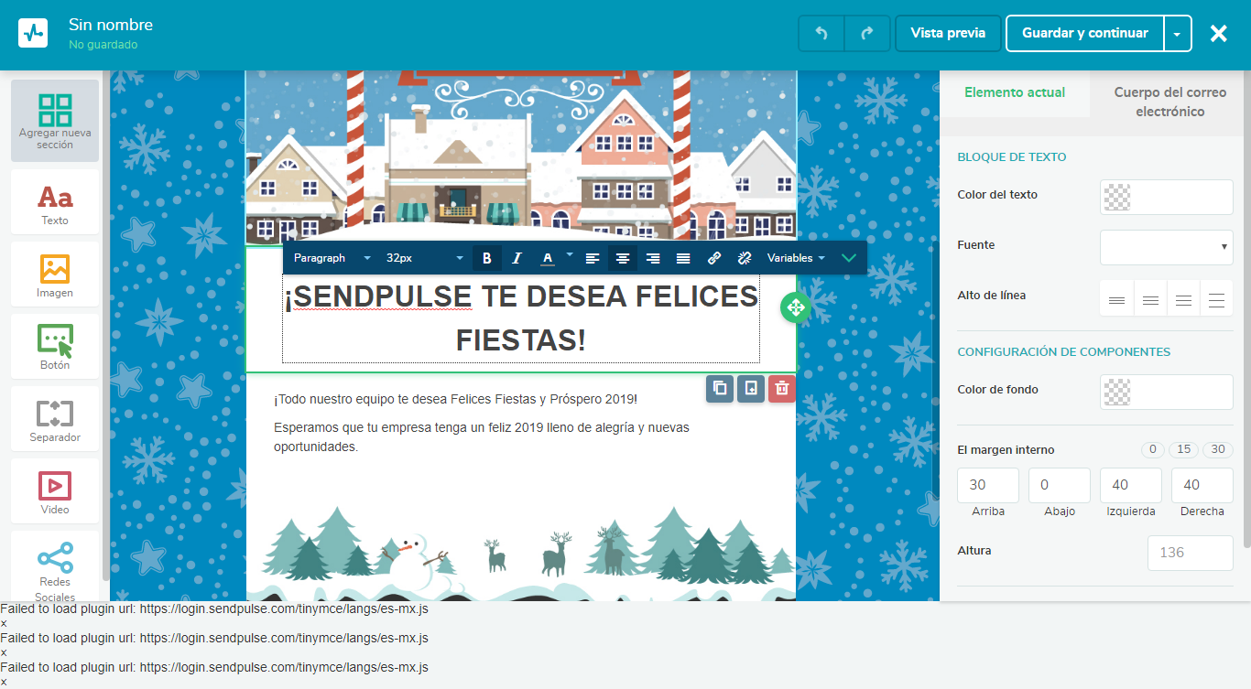This screenshot has width=1251, height=689.
Task: Duplicate the selected block
Action: [x=720, y=388]
